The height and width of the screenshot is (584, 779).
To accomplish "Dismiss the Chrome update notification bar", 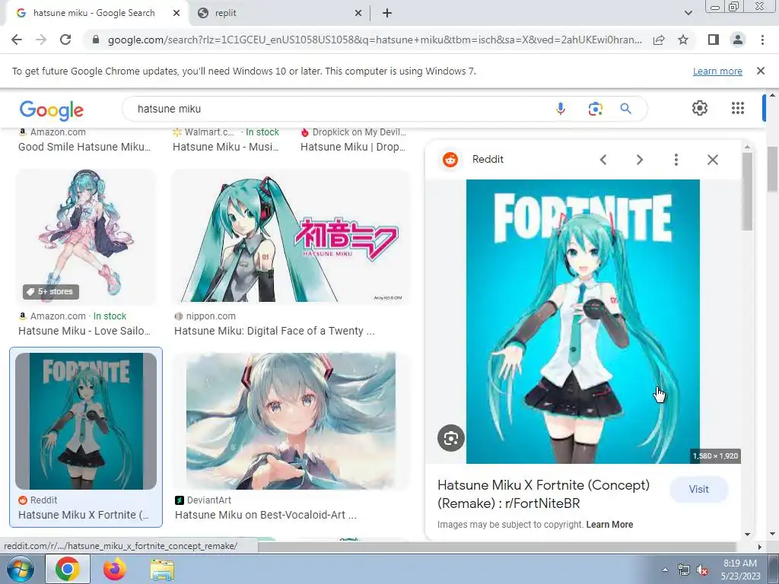I will pos(760,71).
